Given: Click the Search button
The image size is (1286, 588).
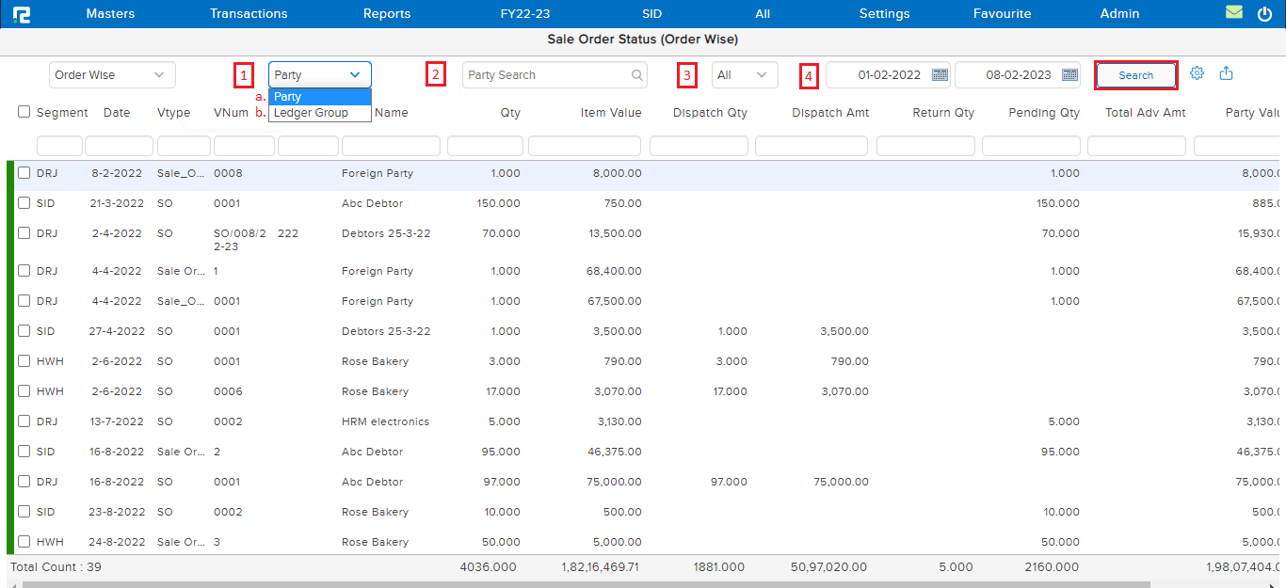Looking at the screenshot, I should coord(1135,75).
